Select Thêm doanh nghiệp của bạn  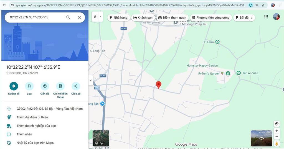click(x=45, y=126)
